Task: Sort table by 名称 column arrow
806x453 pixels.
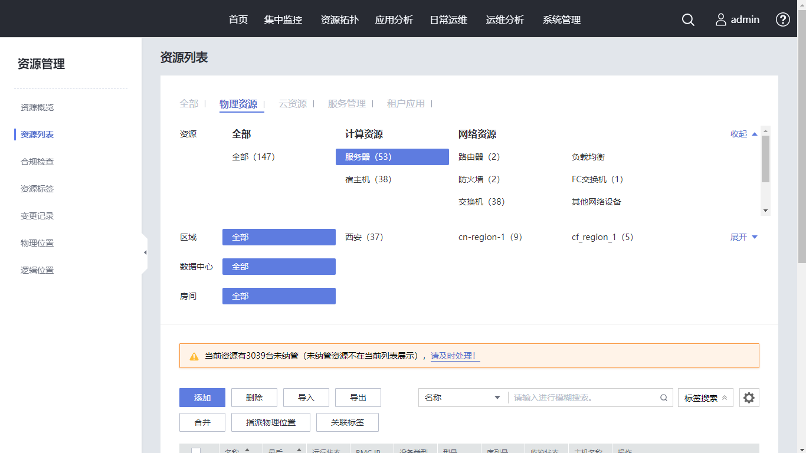Action: (x=247, y=450)
